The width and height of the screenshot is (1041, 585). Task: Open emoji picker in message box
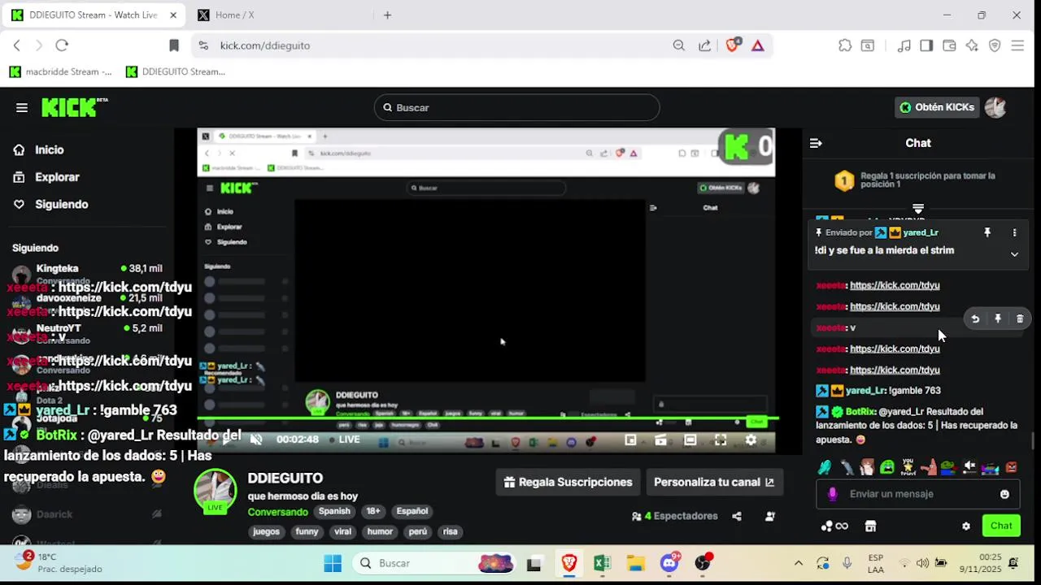1004,494
